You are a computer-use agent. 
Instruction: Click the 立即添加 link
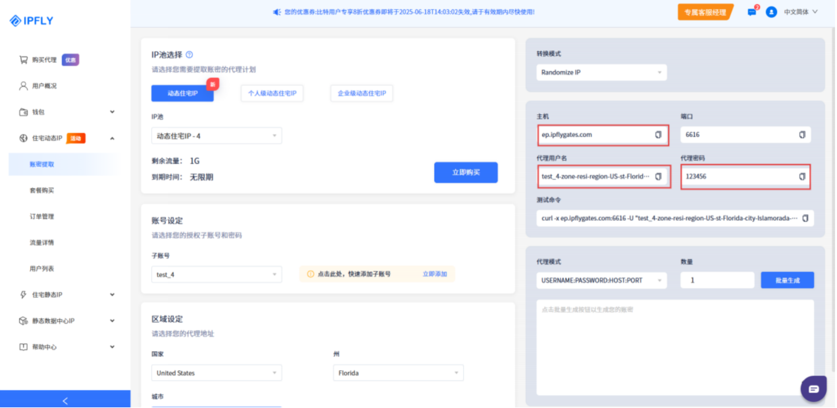[x=436, y=274]
